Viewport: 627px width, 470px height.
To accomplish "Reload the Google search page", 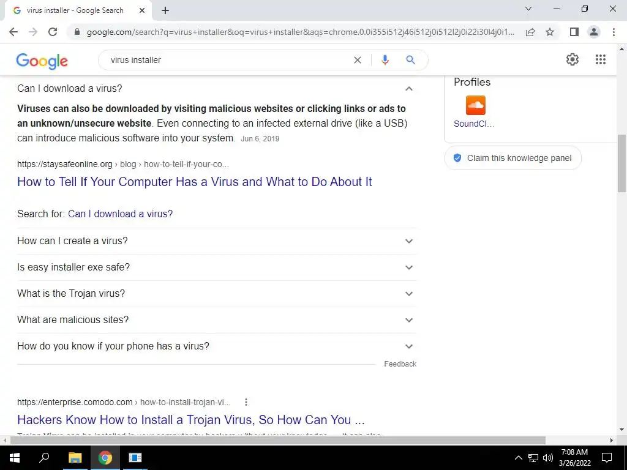I will pos(53,32).
